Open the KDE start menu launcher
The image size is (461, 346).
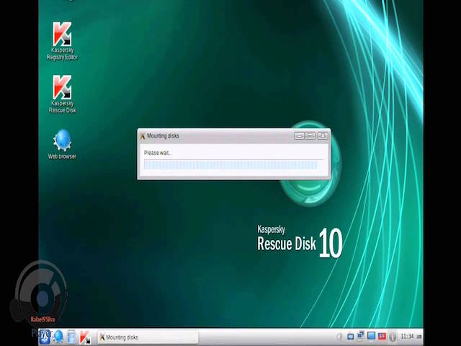(x=45, y=337)
